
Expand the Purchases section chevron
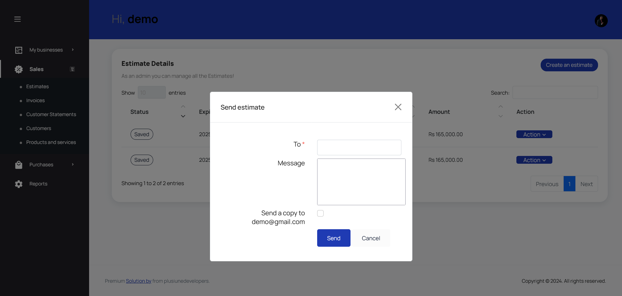tap(72, 164)
